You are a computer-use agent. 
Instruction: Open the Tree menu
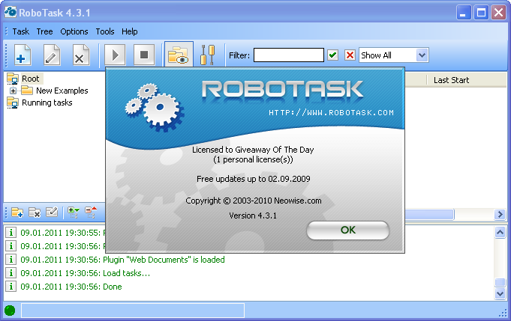[45, 31]
